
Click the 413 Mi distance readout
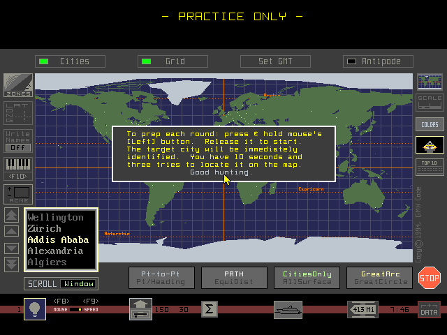362,309
